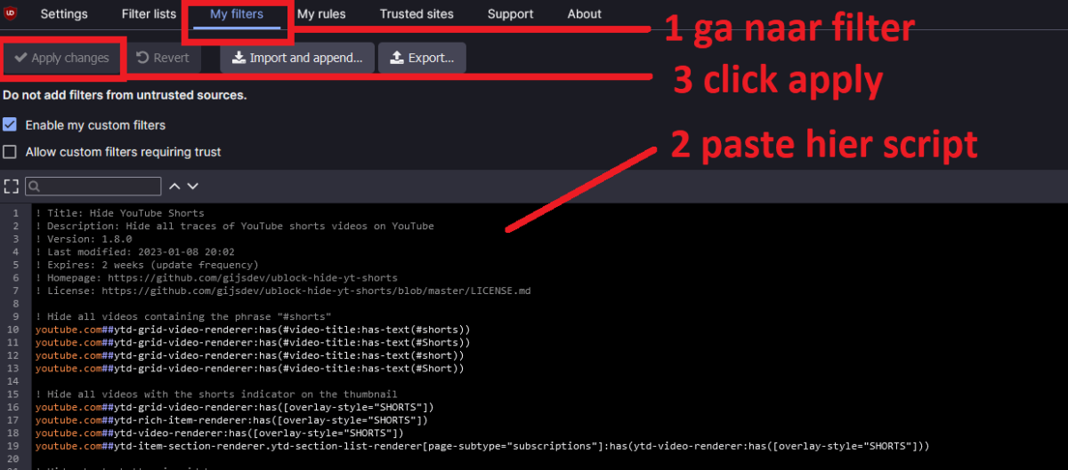The image size is (1068, 470).
Task: Click the "! Title: Hide YouTube Shorts" line
Action: [x=120, y=213]
